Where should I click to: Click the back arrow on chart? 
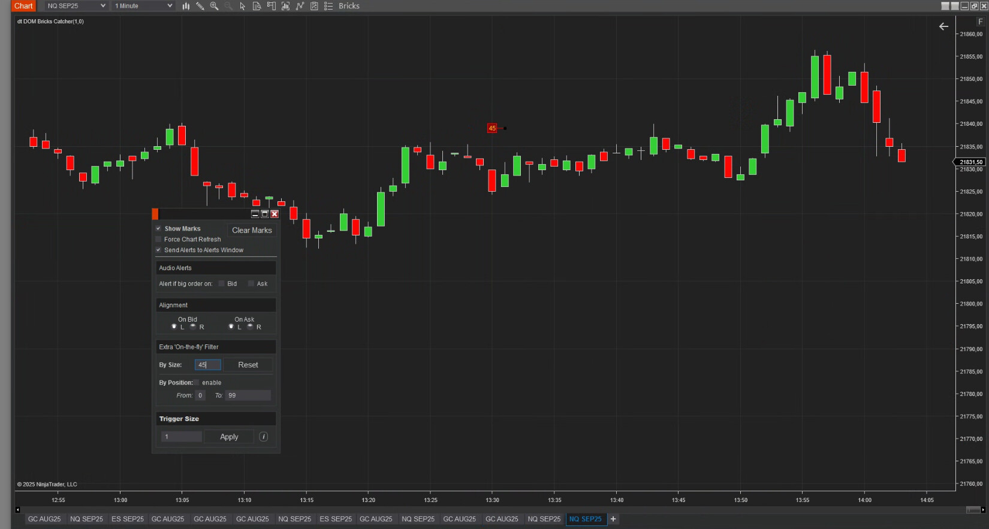[943, 26]
